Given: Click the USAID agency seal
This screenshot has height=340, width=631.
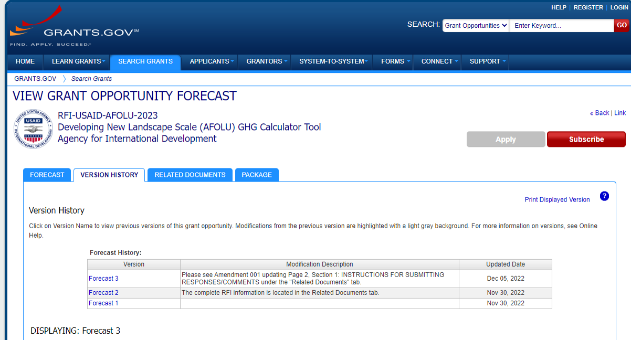Looking at the screenshot, I should [33, 129].
